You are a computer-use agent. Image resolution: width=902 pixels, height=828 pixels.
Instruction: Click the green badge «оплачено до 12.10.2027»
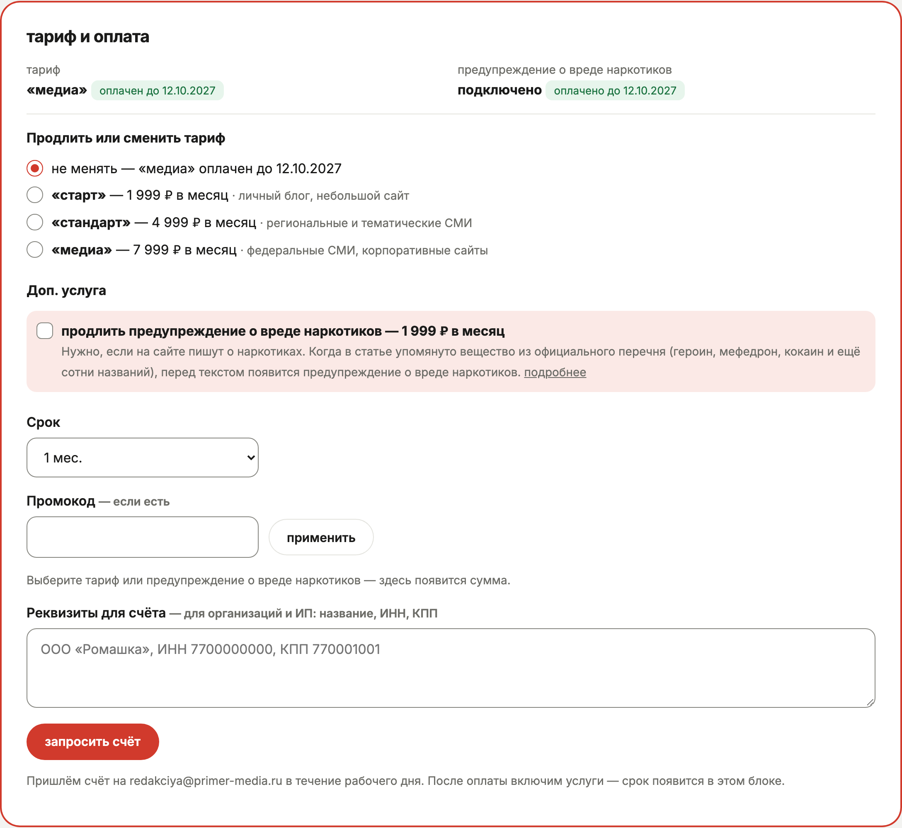coord(615,90)
